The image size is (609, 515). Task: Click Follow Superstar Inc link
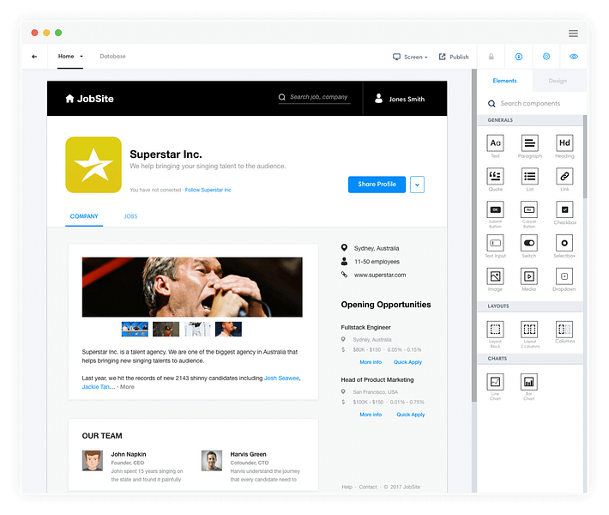[x=208, y=190]
